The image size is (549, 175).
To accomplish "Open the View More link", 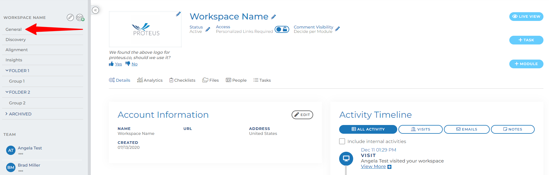I will point(373,167).
